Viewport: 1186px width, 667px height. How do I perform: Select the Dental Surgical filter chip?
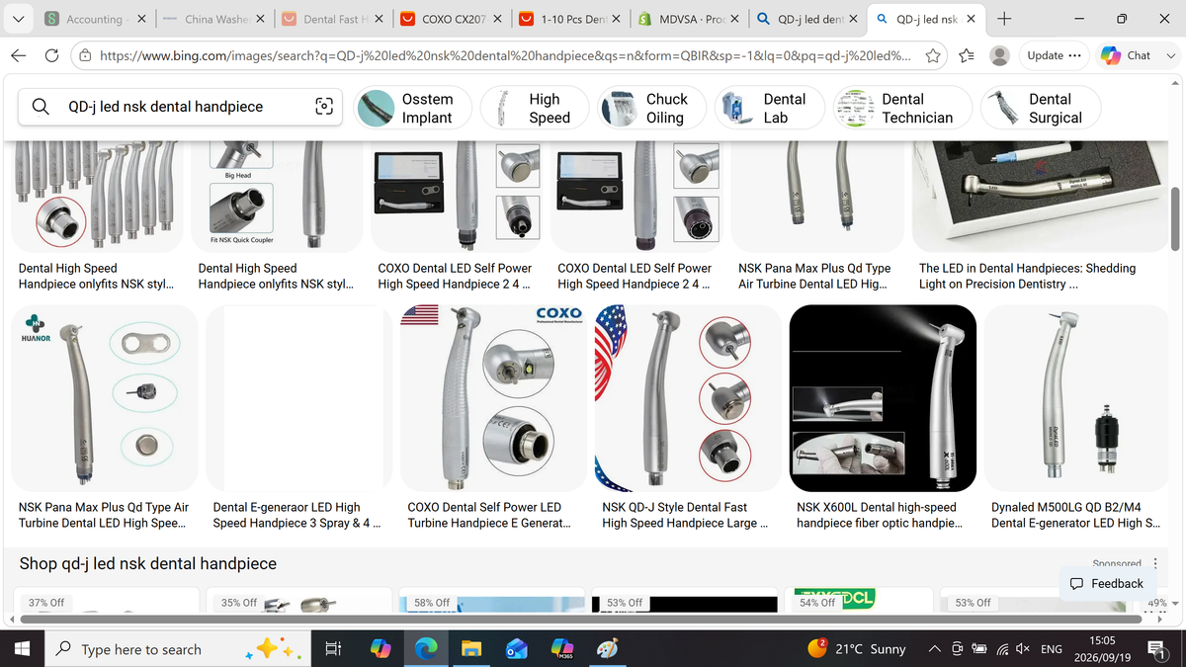coord(1039,108)
